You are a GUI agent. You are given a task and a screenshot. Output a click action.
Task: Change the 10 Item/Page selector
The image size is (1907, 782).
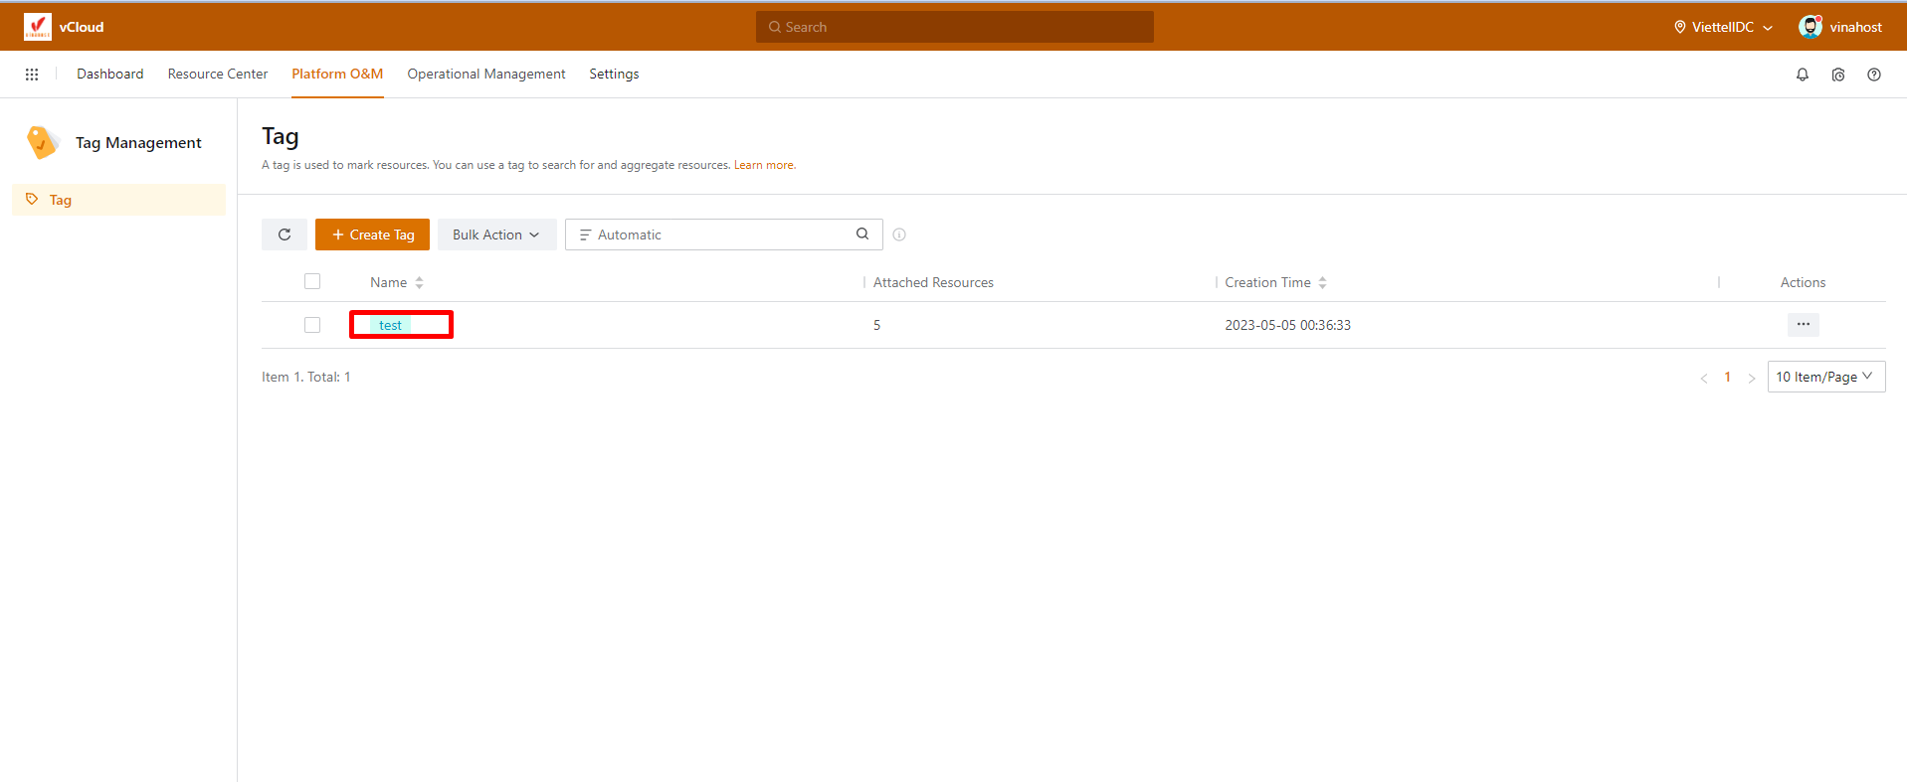click(1825, 377)
